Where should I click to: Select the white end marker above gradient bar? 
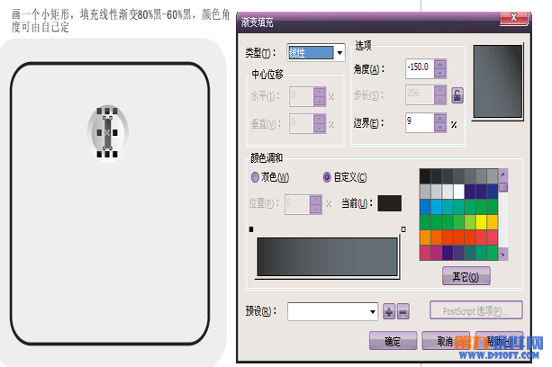[403, 229]
